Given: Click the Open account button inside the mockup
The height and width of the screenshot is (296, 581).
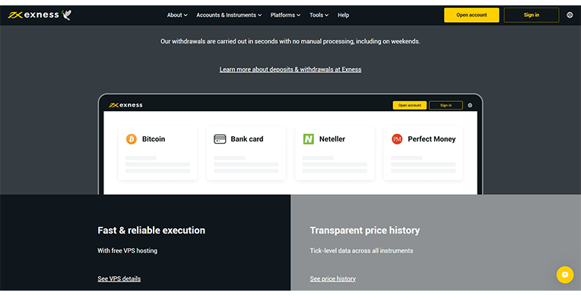Looking at the screenshot, I should click(409, 105).
